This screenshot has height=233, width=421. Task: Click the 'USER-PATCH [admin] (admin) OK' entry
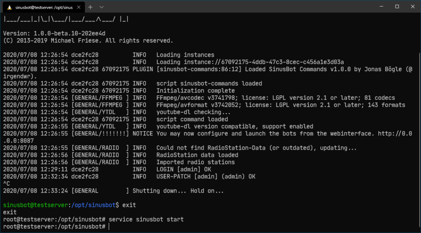click(206, 177)
